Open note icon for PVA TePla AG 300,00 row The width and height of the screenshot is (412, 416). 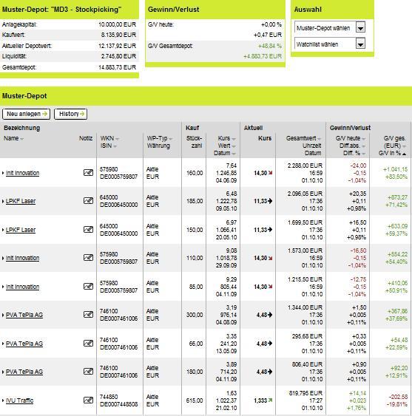pyautogui.click(x=88, y=315)
